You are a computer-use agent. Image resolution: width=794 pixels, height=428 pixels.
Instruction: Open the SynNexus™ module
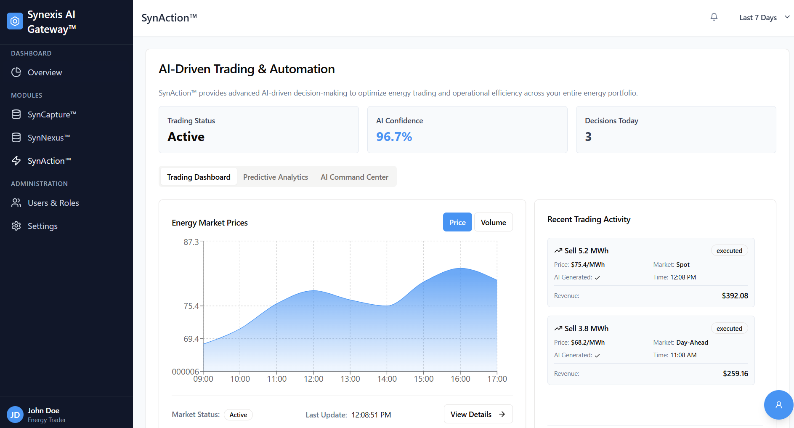click(66, 138)
